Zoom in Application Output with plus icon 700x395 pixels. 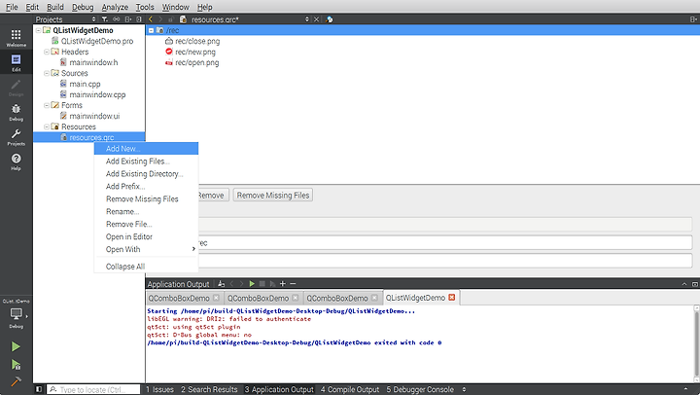click(283, 284)
